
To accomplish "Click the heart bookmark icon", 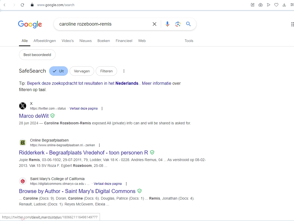I will click(x=276, y=5).
